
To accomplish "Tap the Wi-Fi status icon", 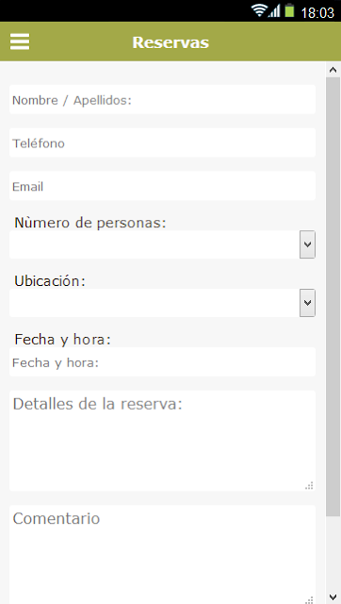I will pyautogui.click(x=259, y=10).
